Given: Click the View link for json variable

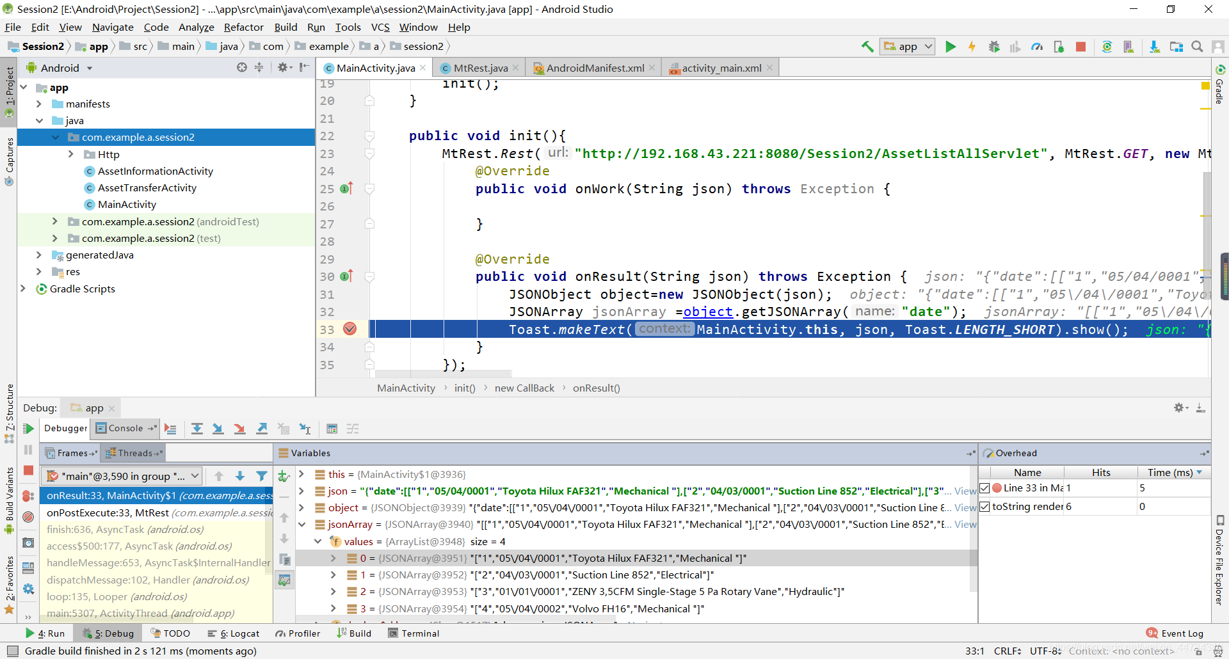Looking at the screenshot, I should [965, 491].
